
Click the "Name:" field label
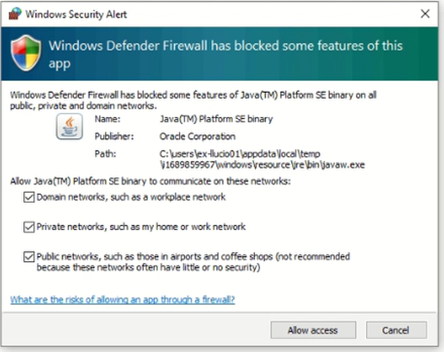[108, 119]
